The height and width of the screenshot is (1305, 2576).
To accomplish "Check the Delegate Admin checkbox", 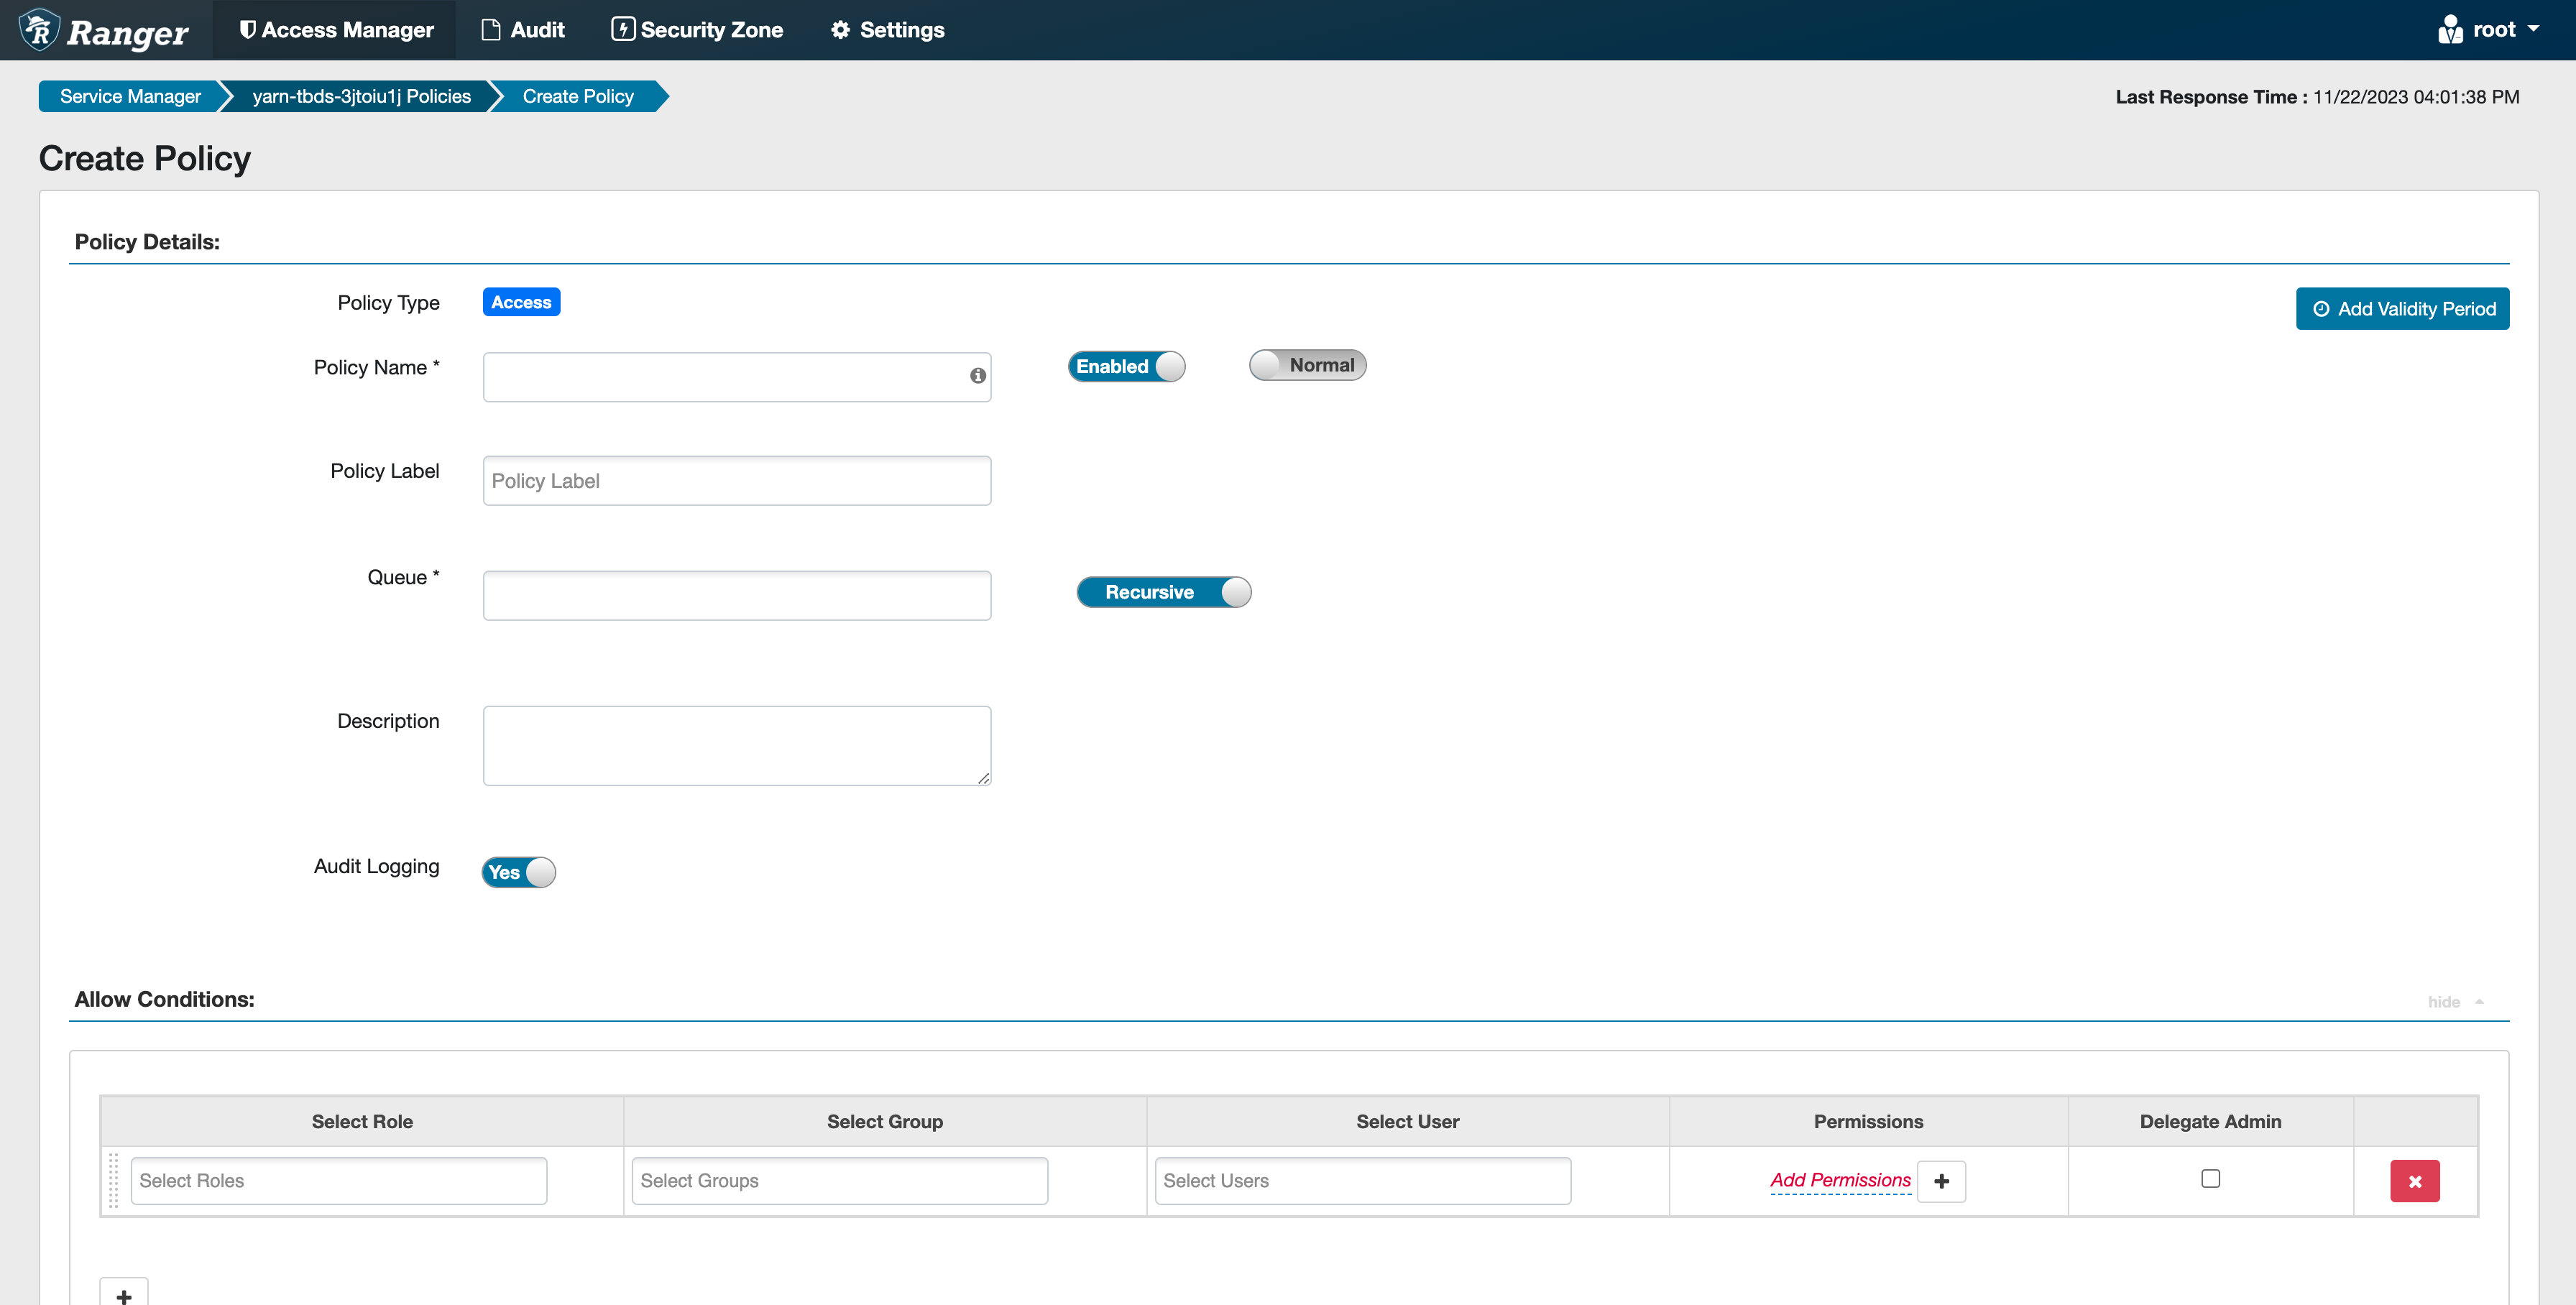I will pos(2210,1179).
